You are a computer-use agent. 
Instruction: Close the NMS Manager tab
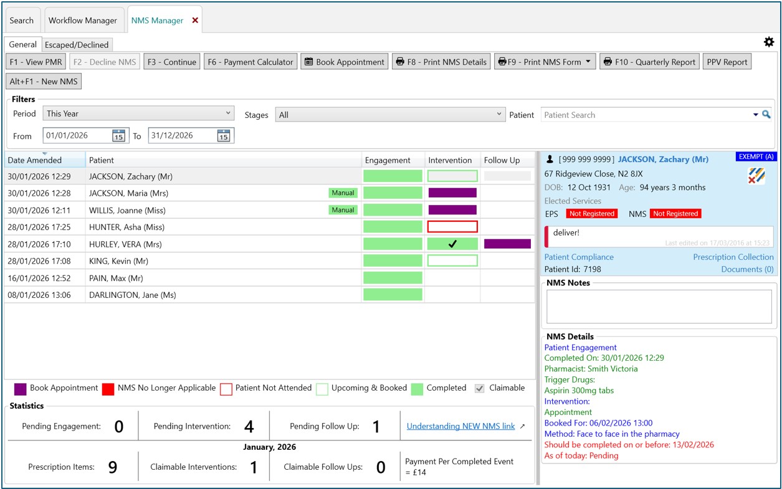(195, 21)
